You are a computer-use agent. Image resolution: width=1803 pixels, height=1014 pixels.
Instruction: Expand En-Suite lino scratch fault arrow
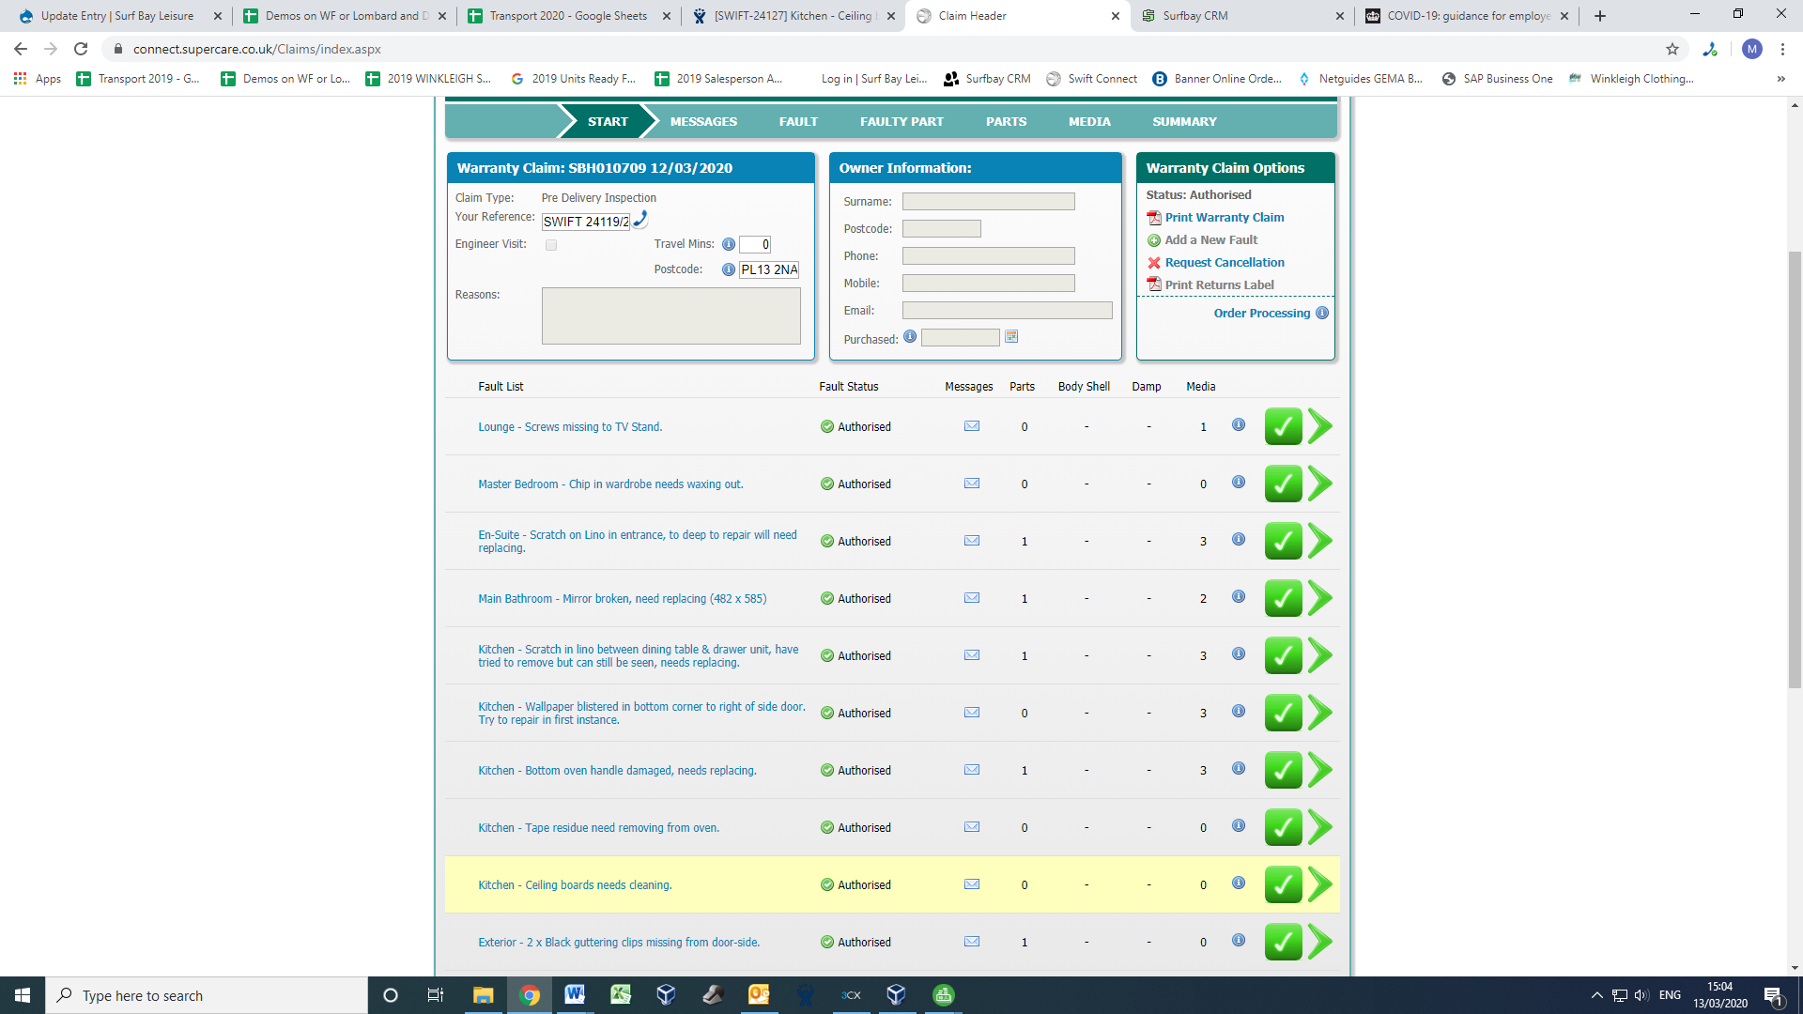pos(1320,541)
